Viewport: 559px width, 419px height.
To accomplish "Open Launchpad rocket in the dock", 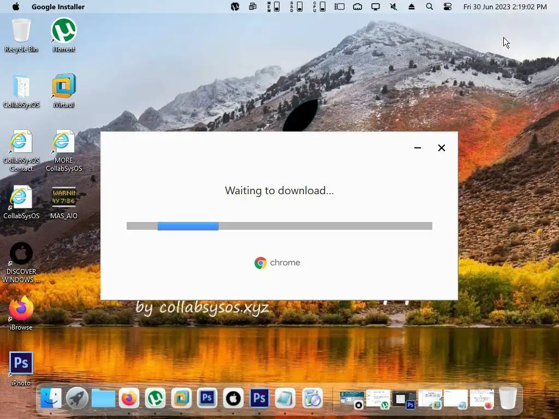I will pos(77,398).
